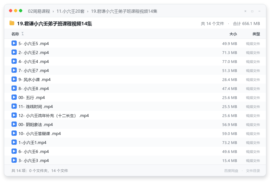
Task: Click the 59.0 MB size value
Action: pos(229,133)
